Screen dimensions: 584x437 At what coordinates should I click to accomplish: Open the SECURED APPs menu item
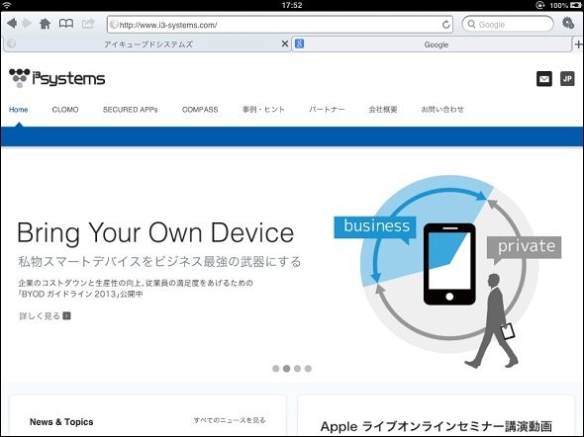click(131, 110)
